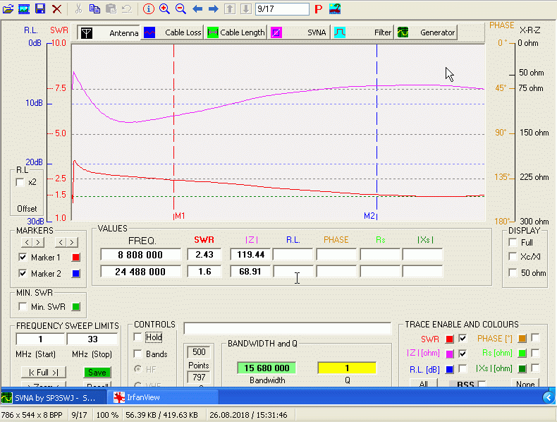Click the red P toolbar icon
The width and height of the screenshot is (557, 422).
pyautogui.click(x=319, y=9)
